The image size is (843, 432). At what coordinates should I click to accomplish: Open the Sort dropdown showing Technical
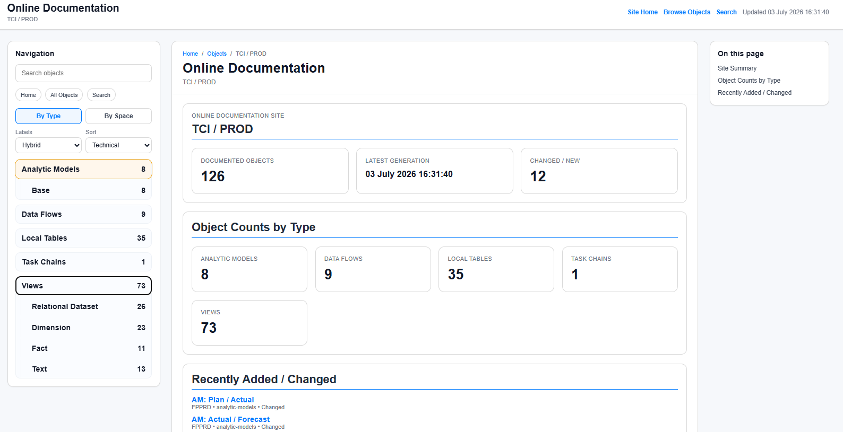click(x=118, y=145)
